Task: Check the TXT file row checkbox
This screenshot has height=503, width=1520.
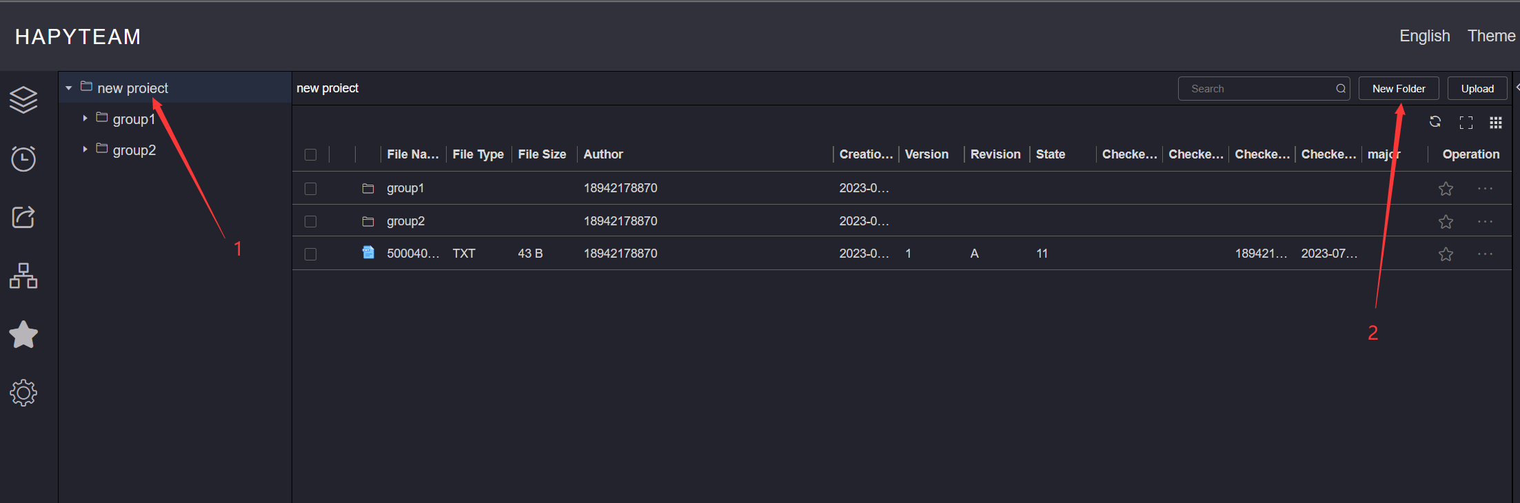Action: click(x=310, y=254)
